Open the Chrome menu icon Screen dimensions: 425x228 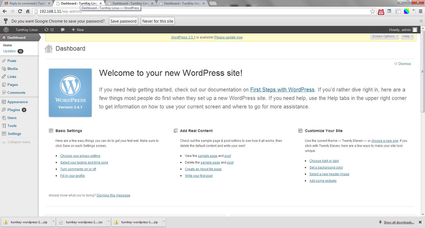coord(420,11)
